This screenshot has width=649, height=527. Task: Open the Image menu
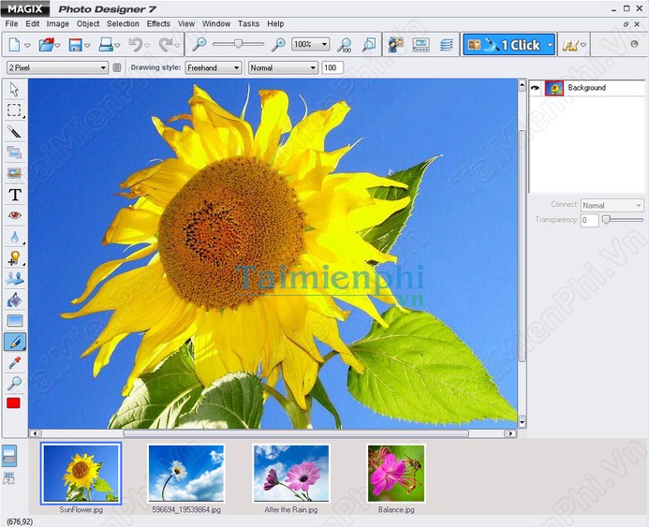pos(57,23)
